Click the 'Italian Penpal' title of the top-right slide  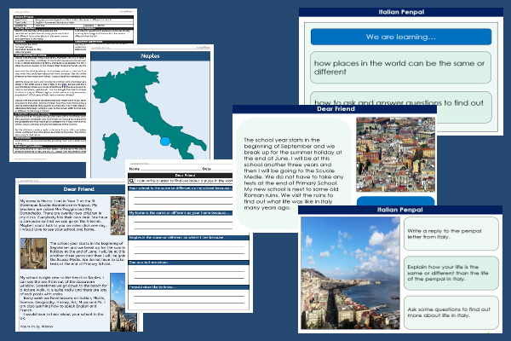click(401, 12)
